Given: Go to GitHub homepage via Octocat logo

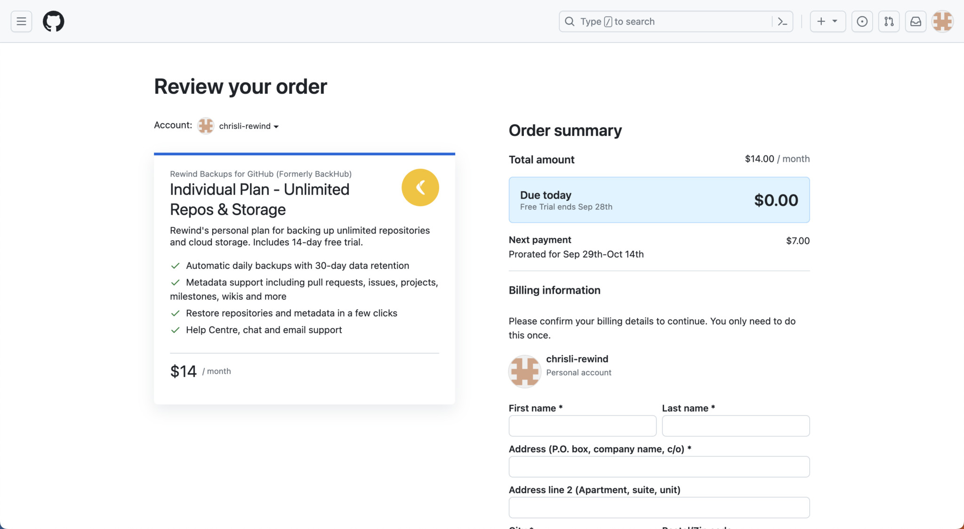Looking at the screenshot, I should pyautogui.click(x=54, y=21).
